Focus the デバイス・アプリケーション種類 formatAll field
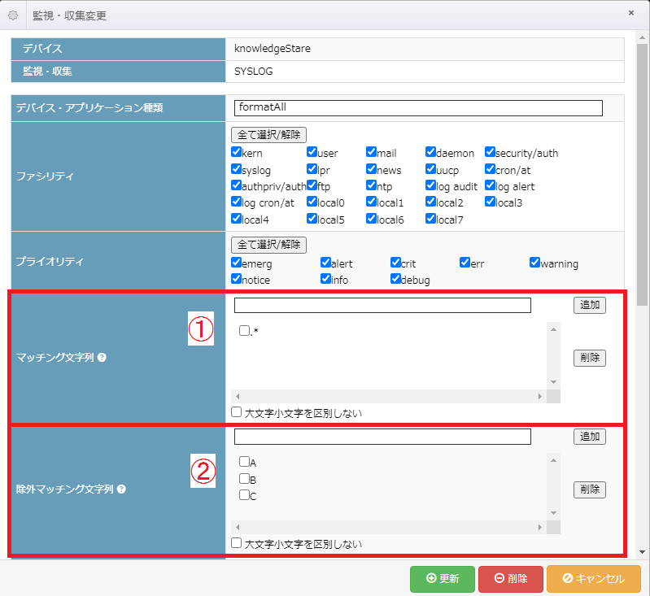The width and height of the screenshot is (650, 596). click(x=418, y=108)
